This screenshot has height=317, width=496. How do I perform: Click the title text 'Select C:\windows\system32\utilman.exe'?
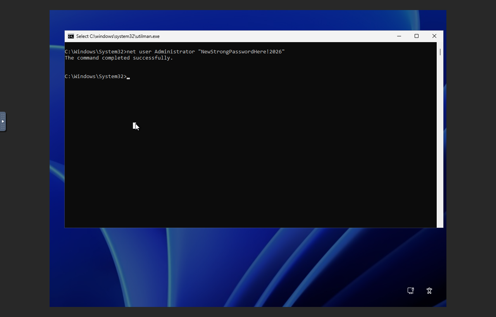(x=118, y=36)
